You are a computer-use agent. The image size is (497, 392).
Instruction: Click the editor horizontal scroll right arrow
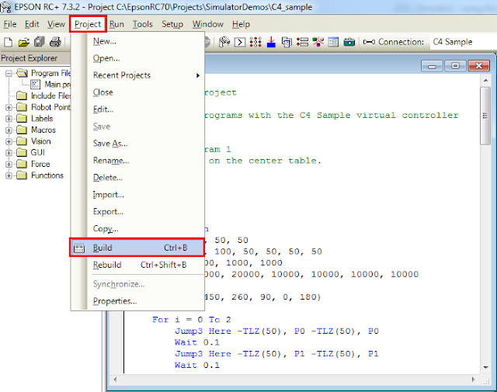[x=473, y=380]
